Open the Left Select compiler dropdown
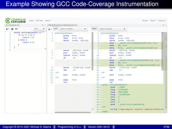 coord(73,29)
